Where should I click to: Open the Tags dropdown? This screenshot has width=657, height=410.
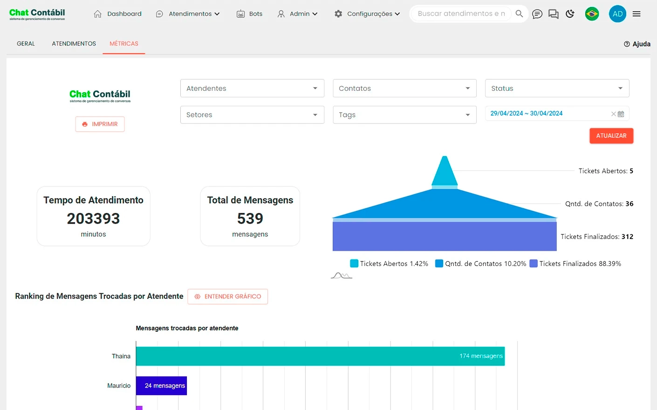coord(404,115)
